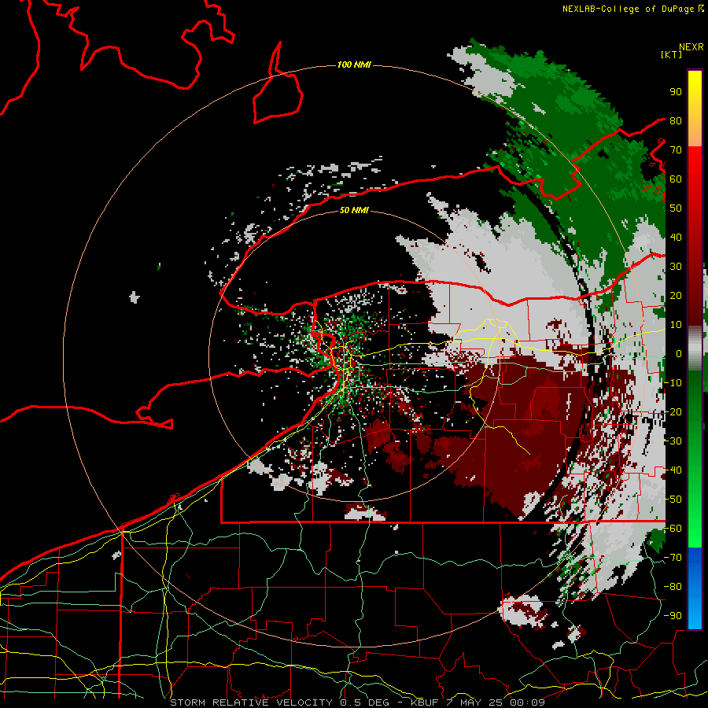This screenshot has width=708, height=708.
Task: Click the -30 value on the velocity scale
Action: tap(673, 441)
